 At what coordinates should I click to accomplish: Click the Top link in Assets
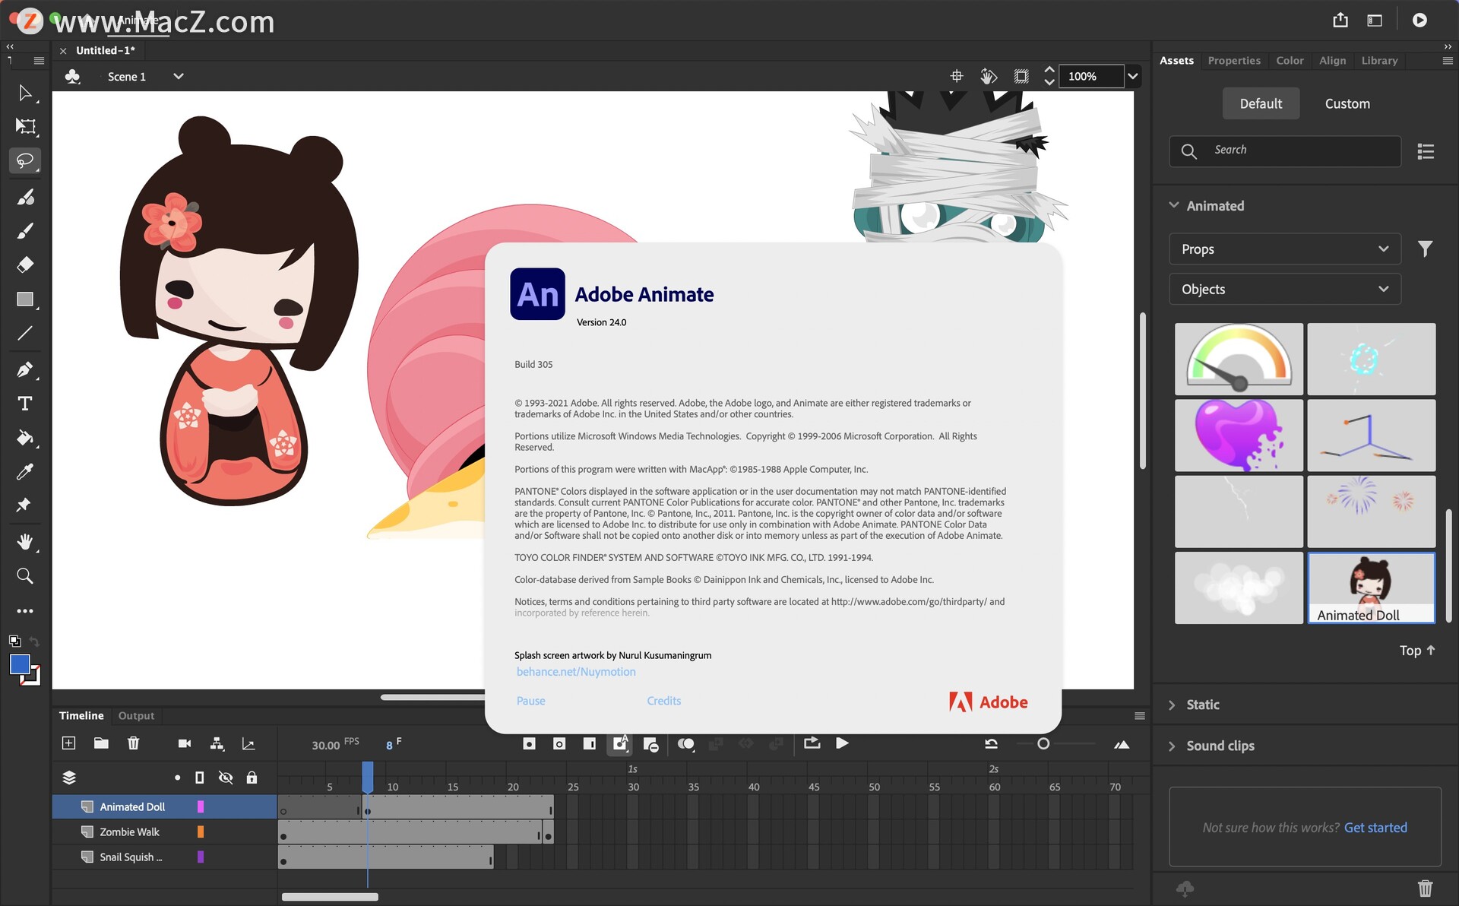tap(1417, 650)
